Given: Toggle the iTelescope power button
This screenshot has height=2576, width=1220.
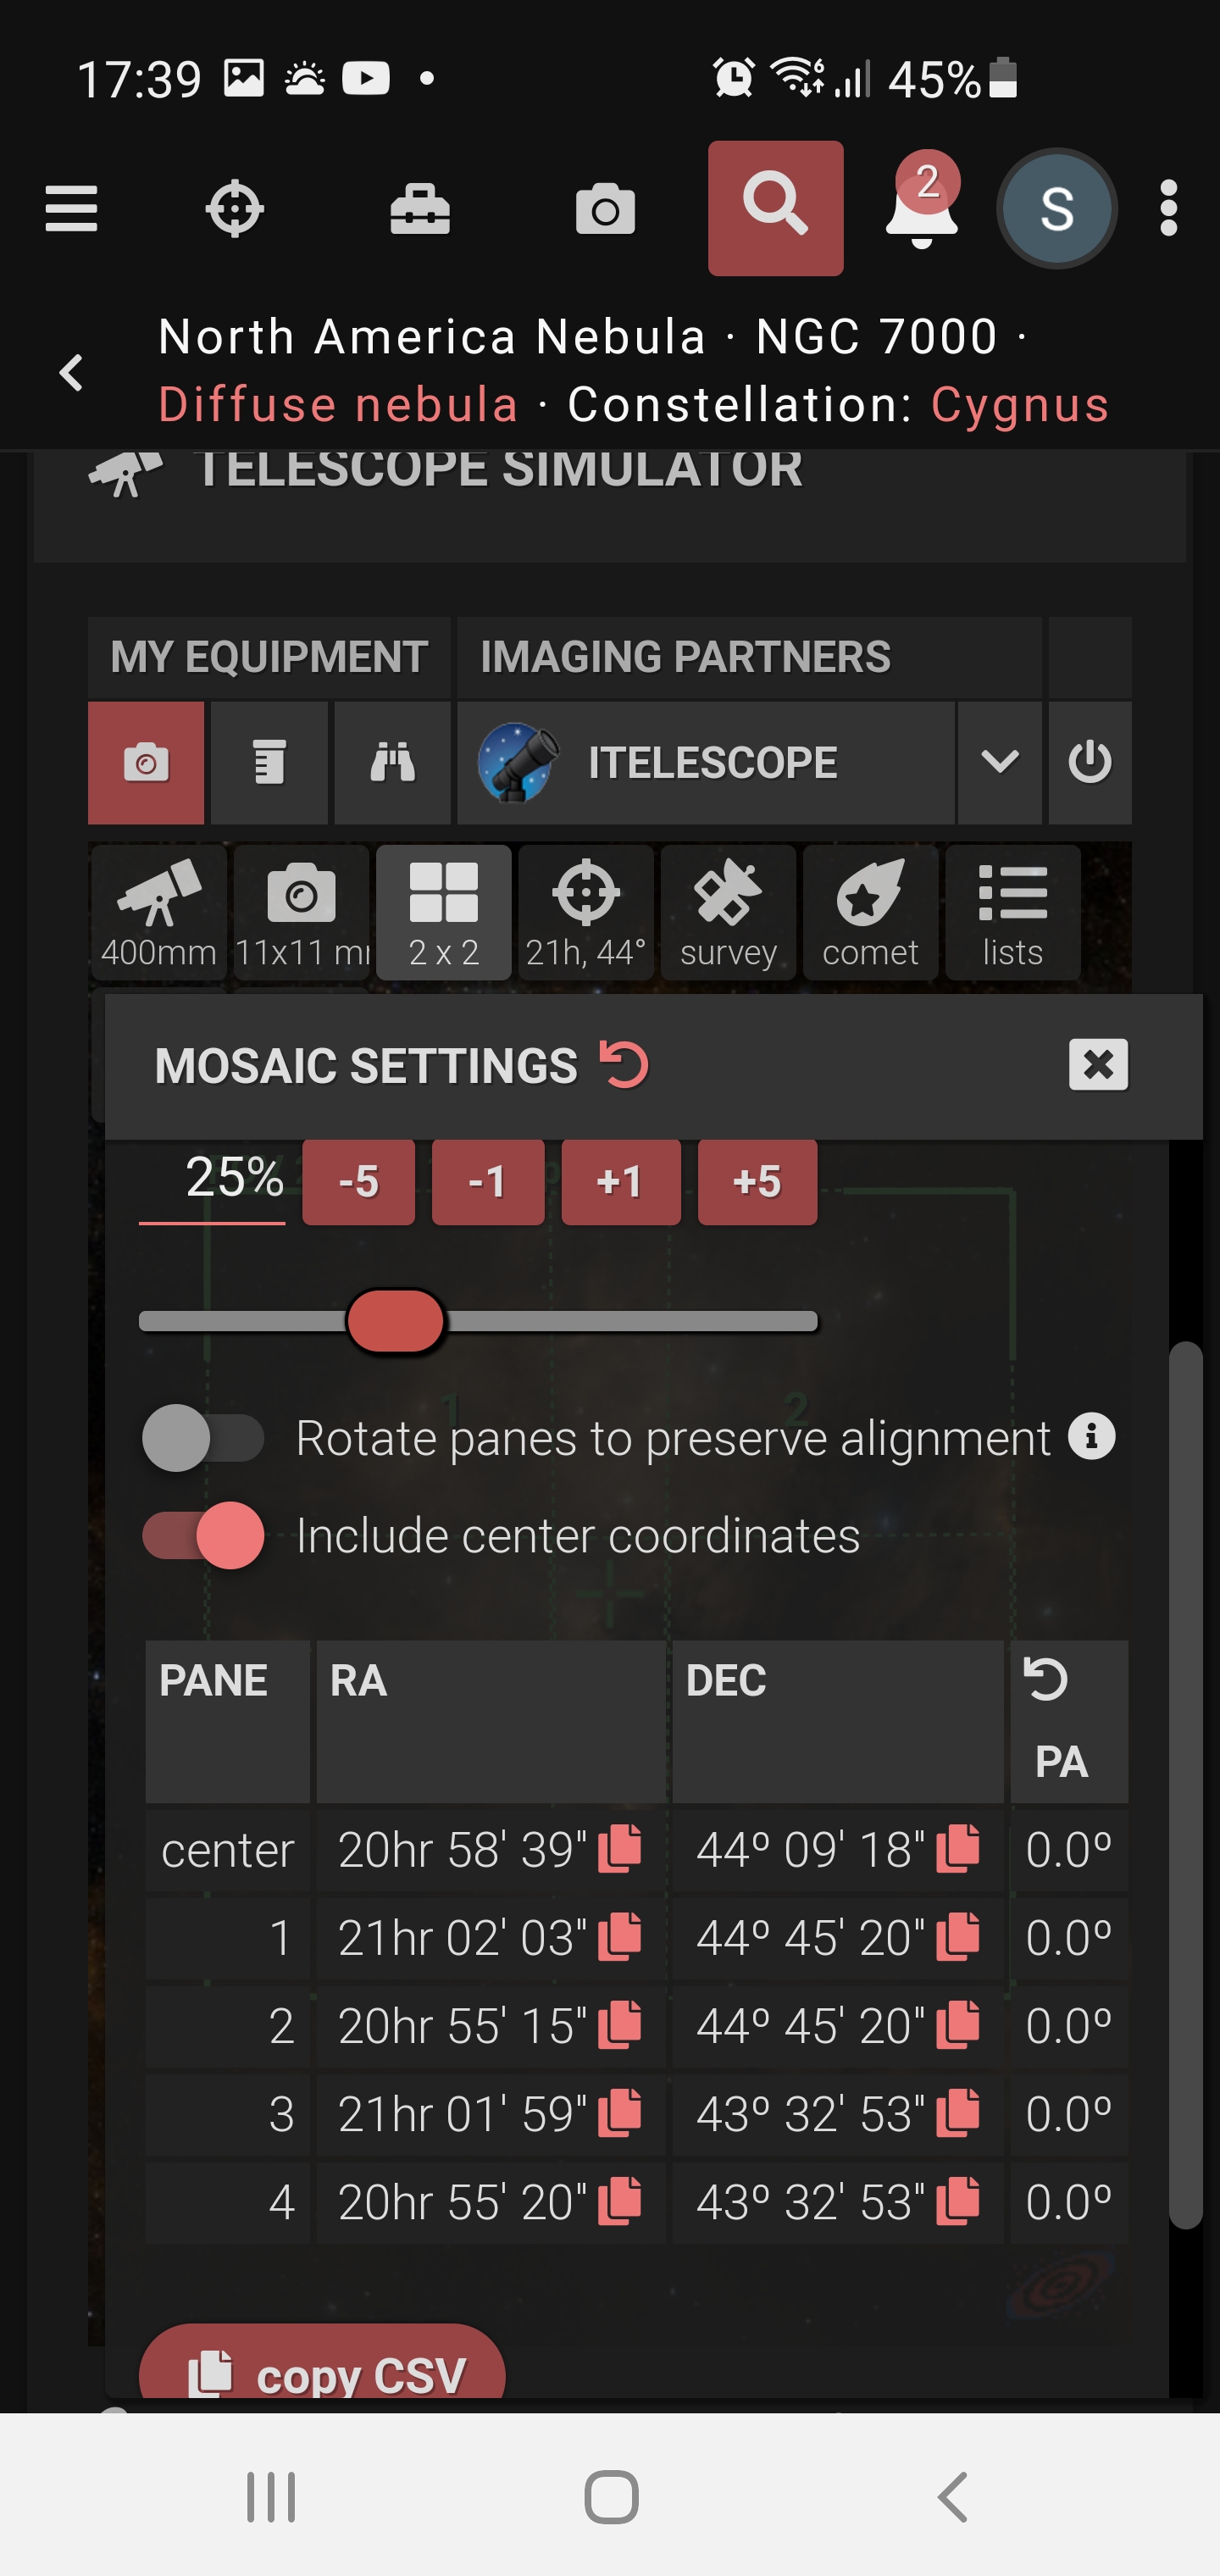Looking at the screenshot, I should coord(1089,763).
